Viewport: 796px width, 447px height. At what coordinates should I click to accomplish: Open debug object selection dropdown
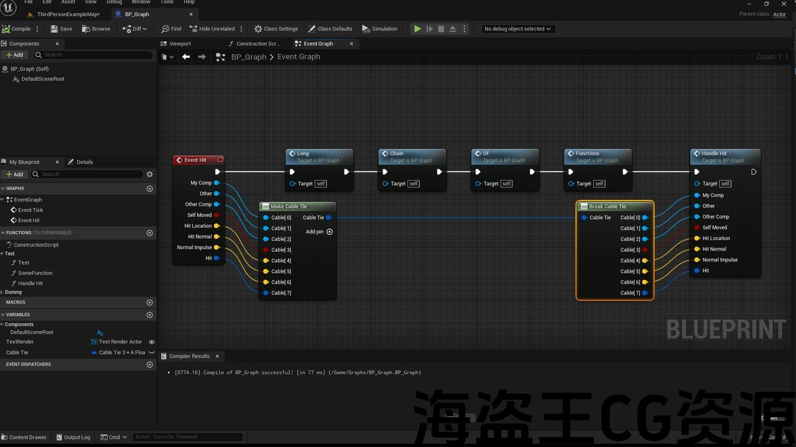click(518, 29)
